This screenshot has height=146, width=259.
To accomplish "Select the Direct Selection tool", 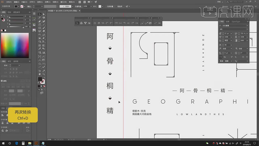I will coord(44,14).
